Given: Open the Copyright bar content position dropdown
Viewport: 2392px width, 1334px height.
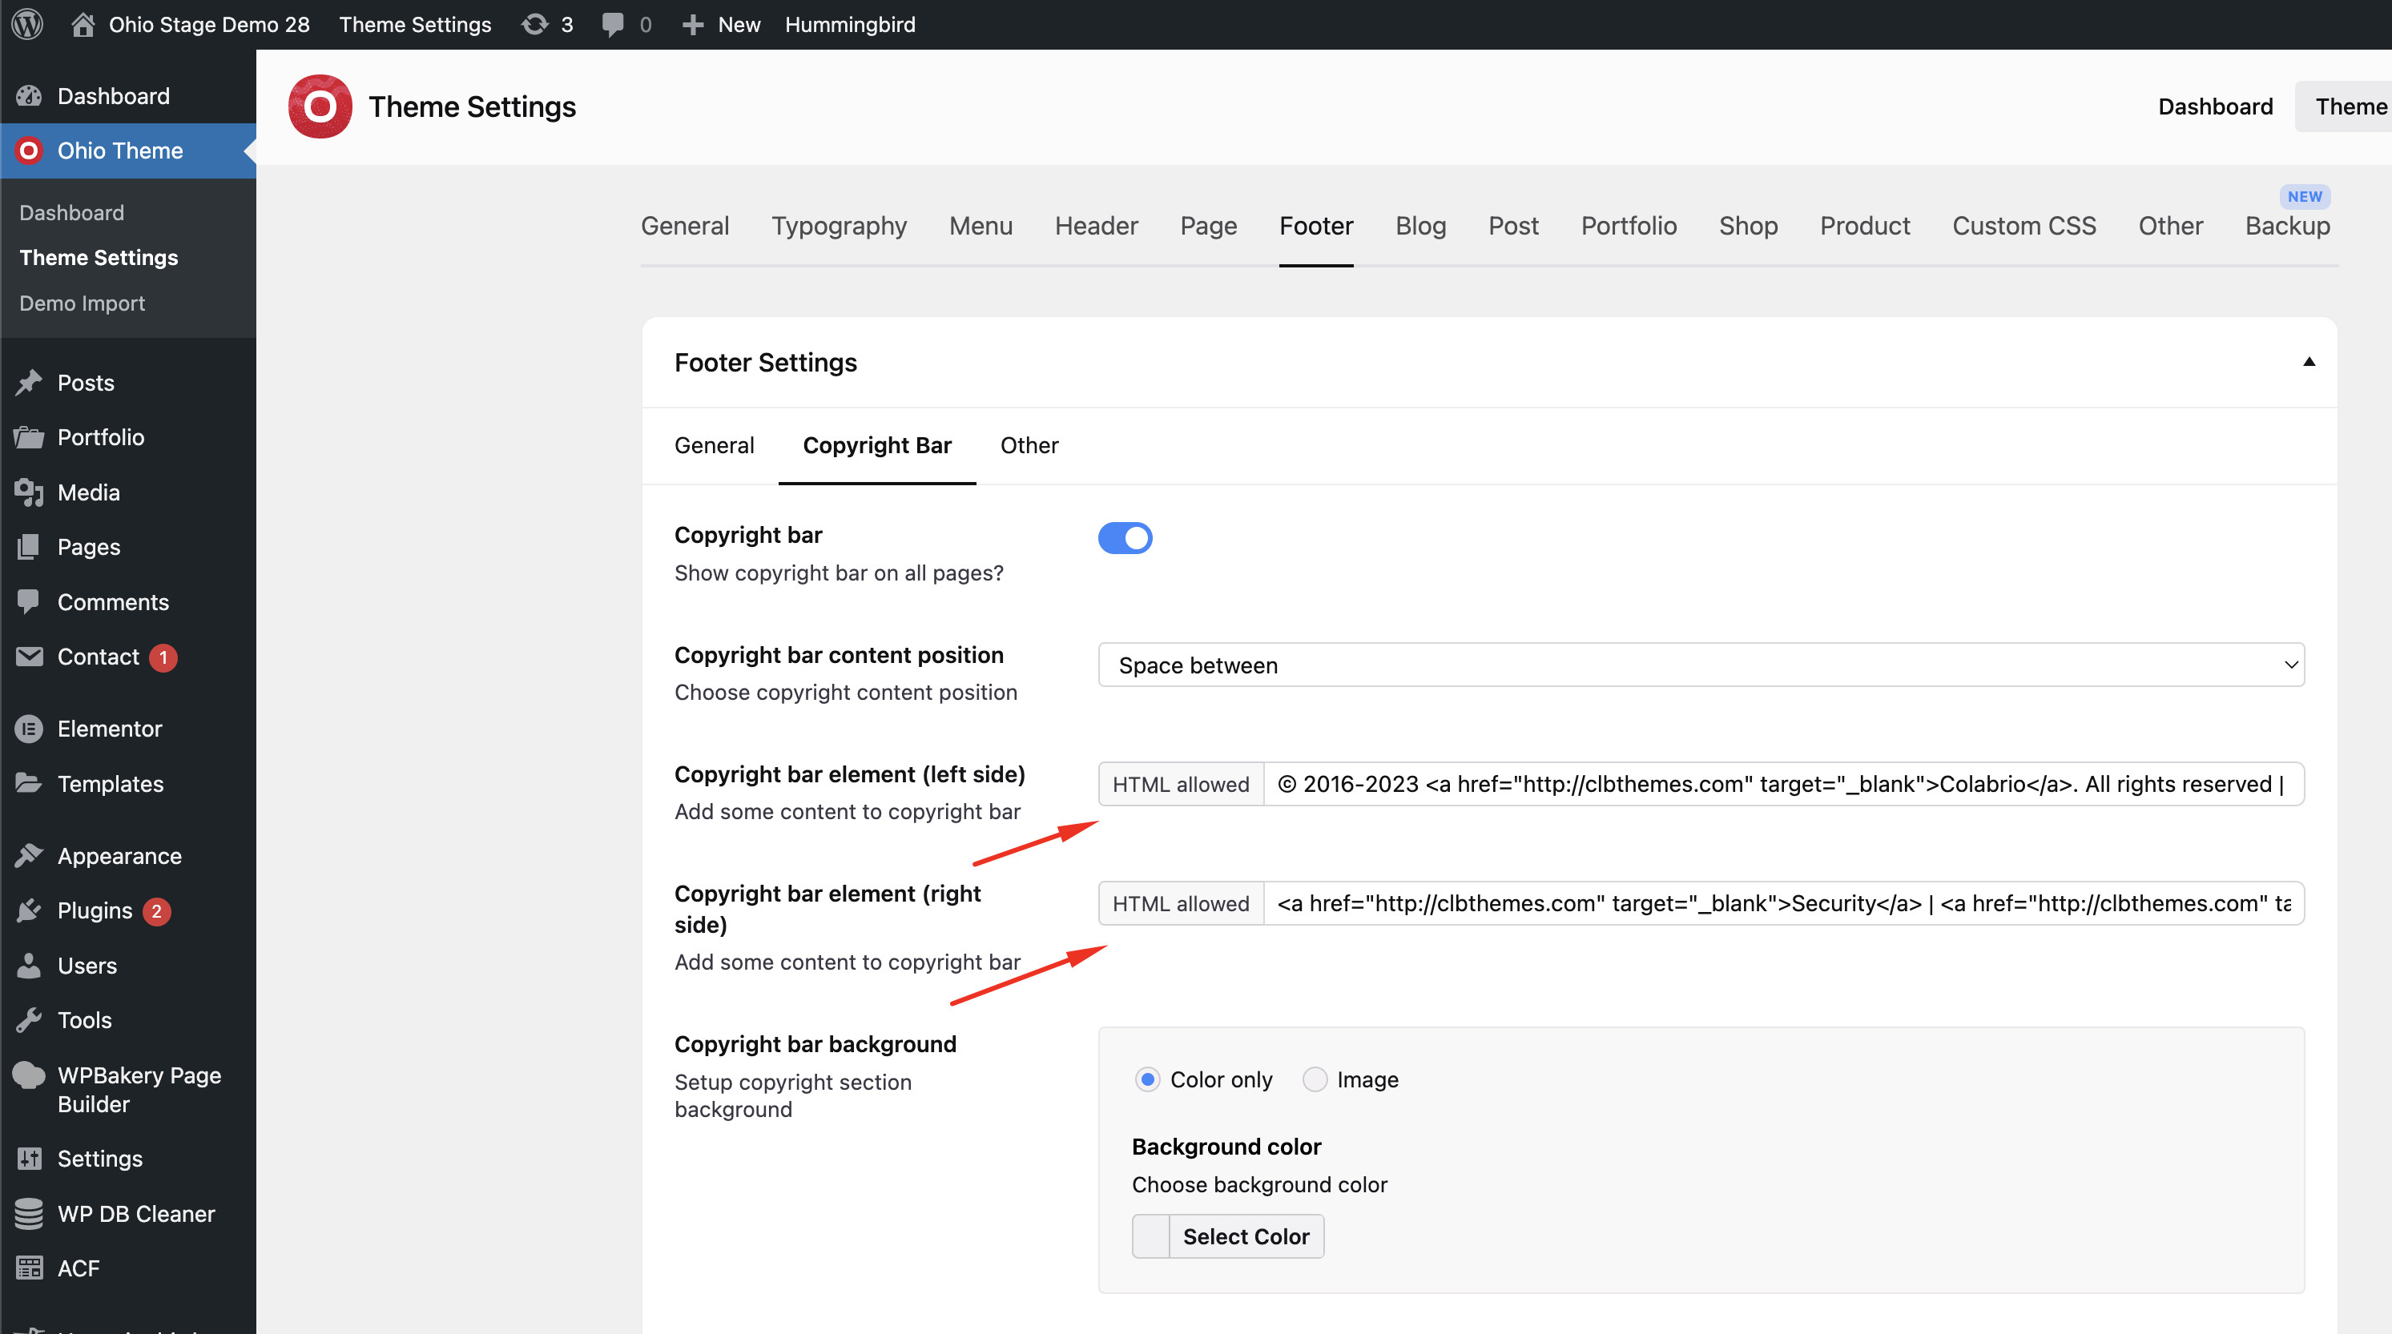Looking at the screenshot, I should point(1700,665).
